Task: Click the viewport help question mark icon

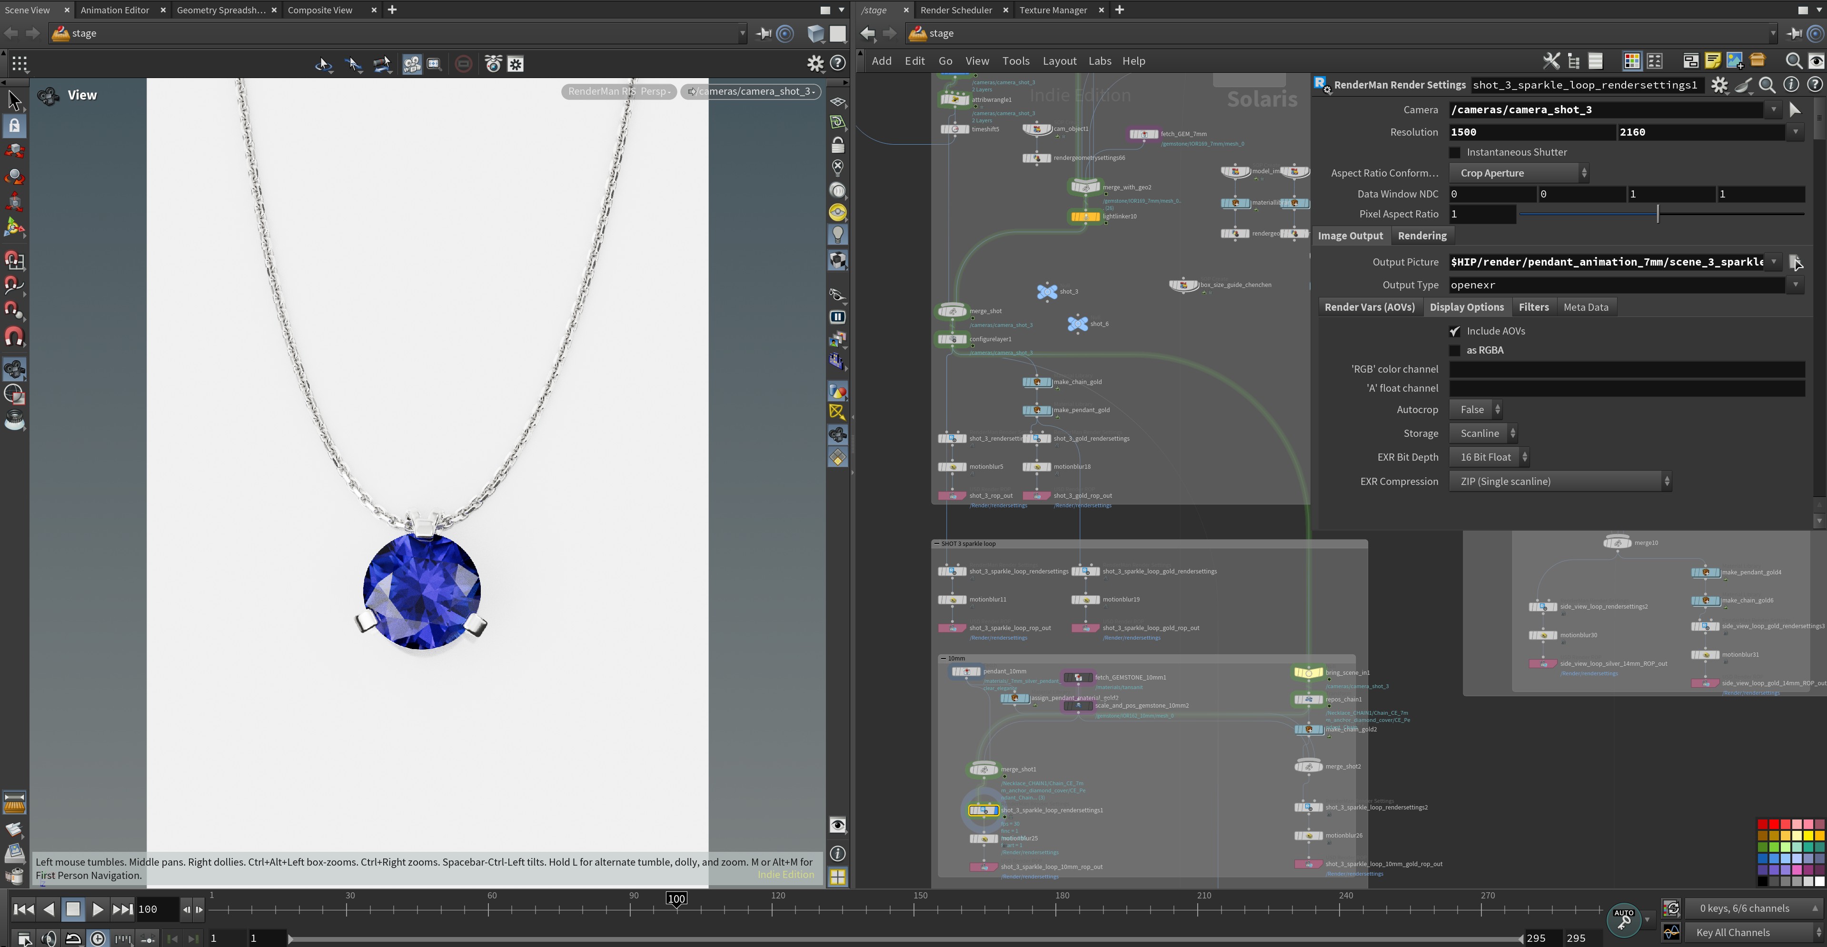Action: (x=838, y=64)
